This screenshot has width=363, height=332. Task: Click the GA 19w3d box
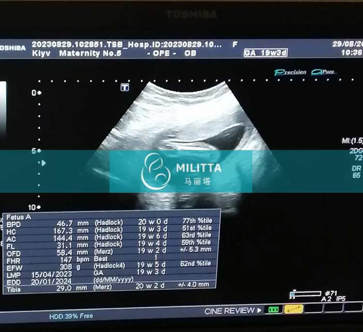point(266,53)
